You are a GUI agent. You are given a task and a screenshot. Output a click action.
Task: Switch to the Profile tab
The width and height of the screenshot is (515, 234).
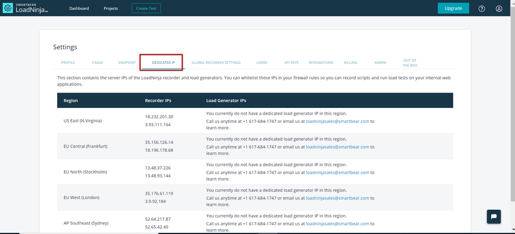tap(68, 63)
